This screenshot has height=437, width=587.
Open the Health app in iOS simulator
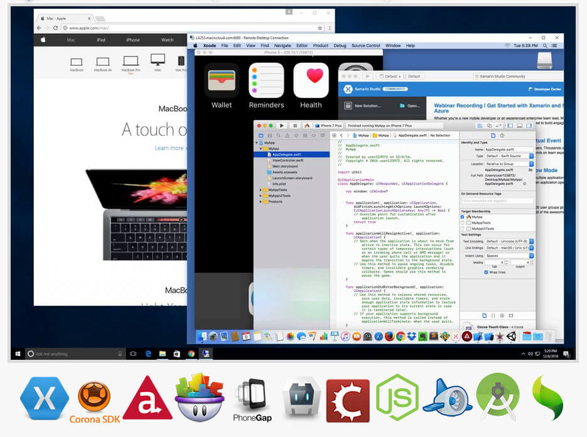311,86
